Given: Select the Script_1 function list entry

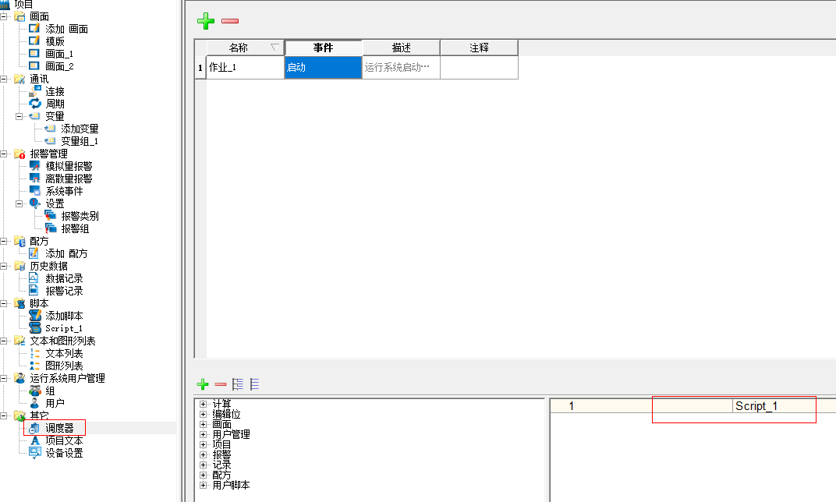Looking at the screenshot, I should [x=756, y=406].
